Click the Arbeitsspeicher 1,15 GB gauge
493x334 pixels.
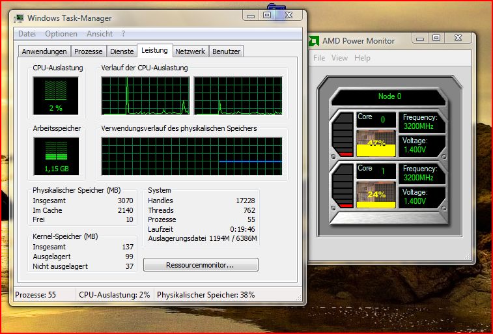click(x=56, y=156)
